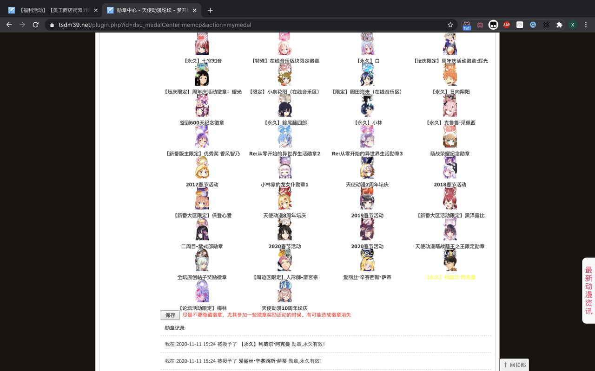The image size is (595, 371).
Task: Open the cat extension with 181 badge
Action: (467, 25)
